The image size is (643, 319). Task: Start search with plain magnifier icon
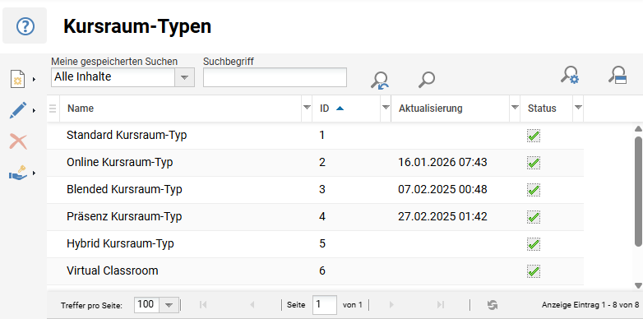coord(427,80)
